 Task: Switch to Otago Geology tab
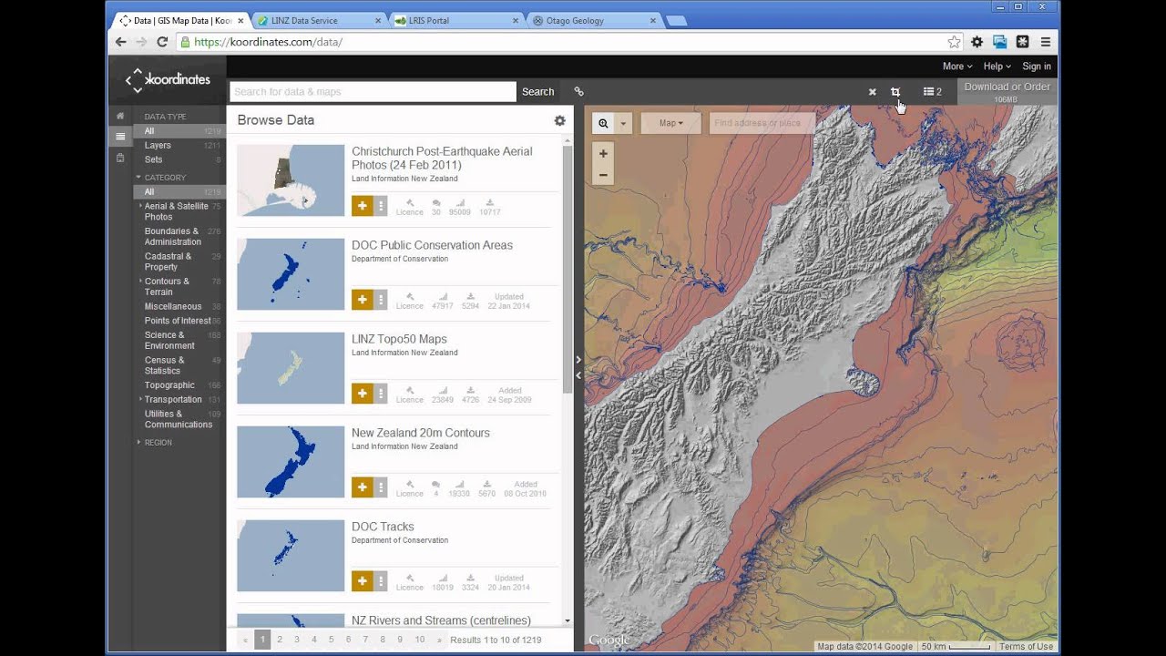tap(594, 20)
